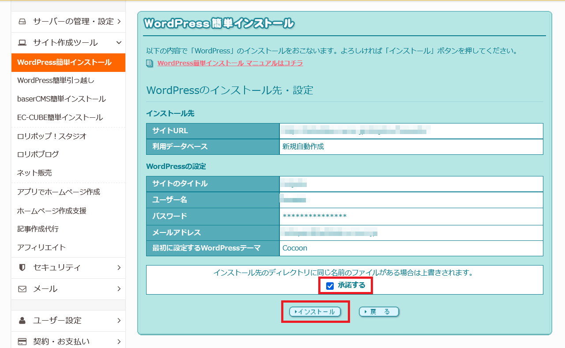Go to EC-CUBE簡単インストール
Viewport: 565px width, 348px height.
[60, 117]
